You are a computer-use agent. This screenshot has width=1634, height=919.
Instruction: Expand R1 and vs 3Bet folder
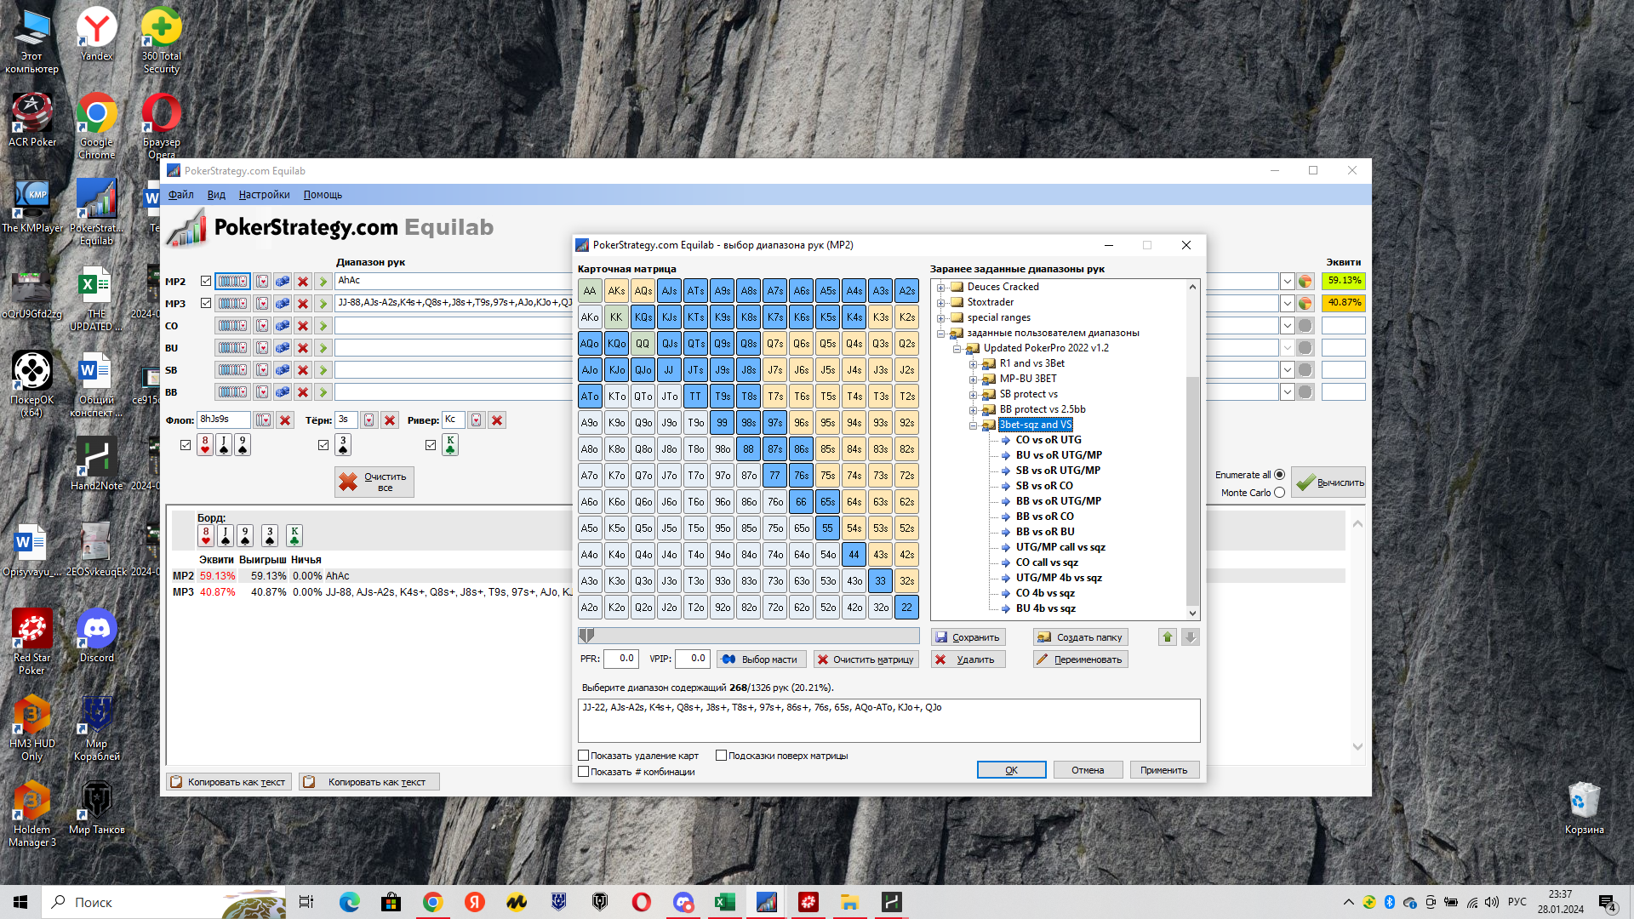(x=974, y=364)
